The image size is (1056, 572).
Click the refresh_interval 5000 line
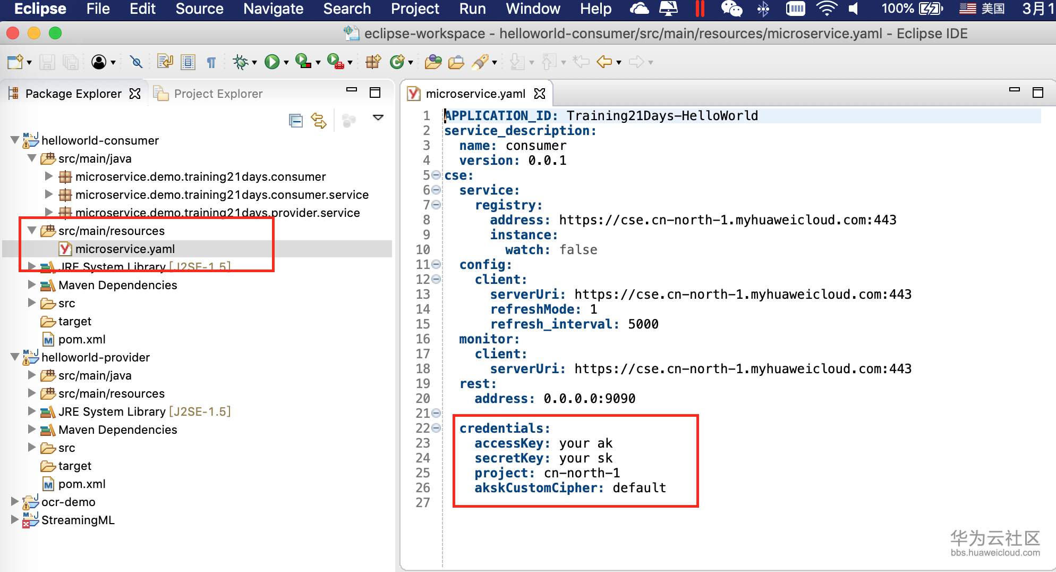pos(574,324)
